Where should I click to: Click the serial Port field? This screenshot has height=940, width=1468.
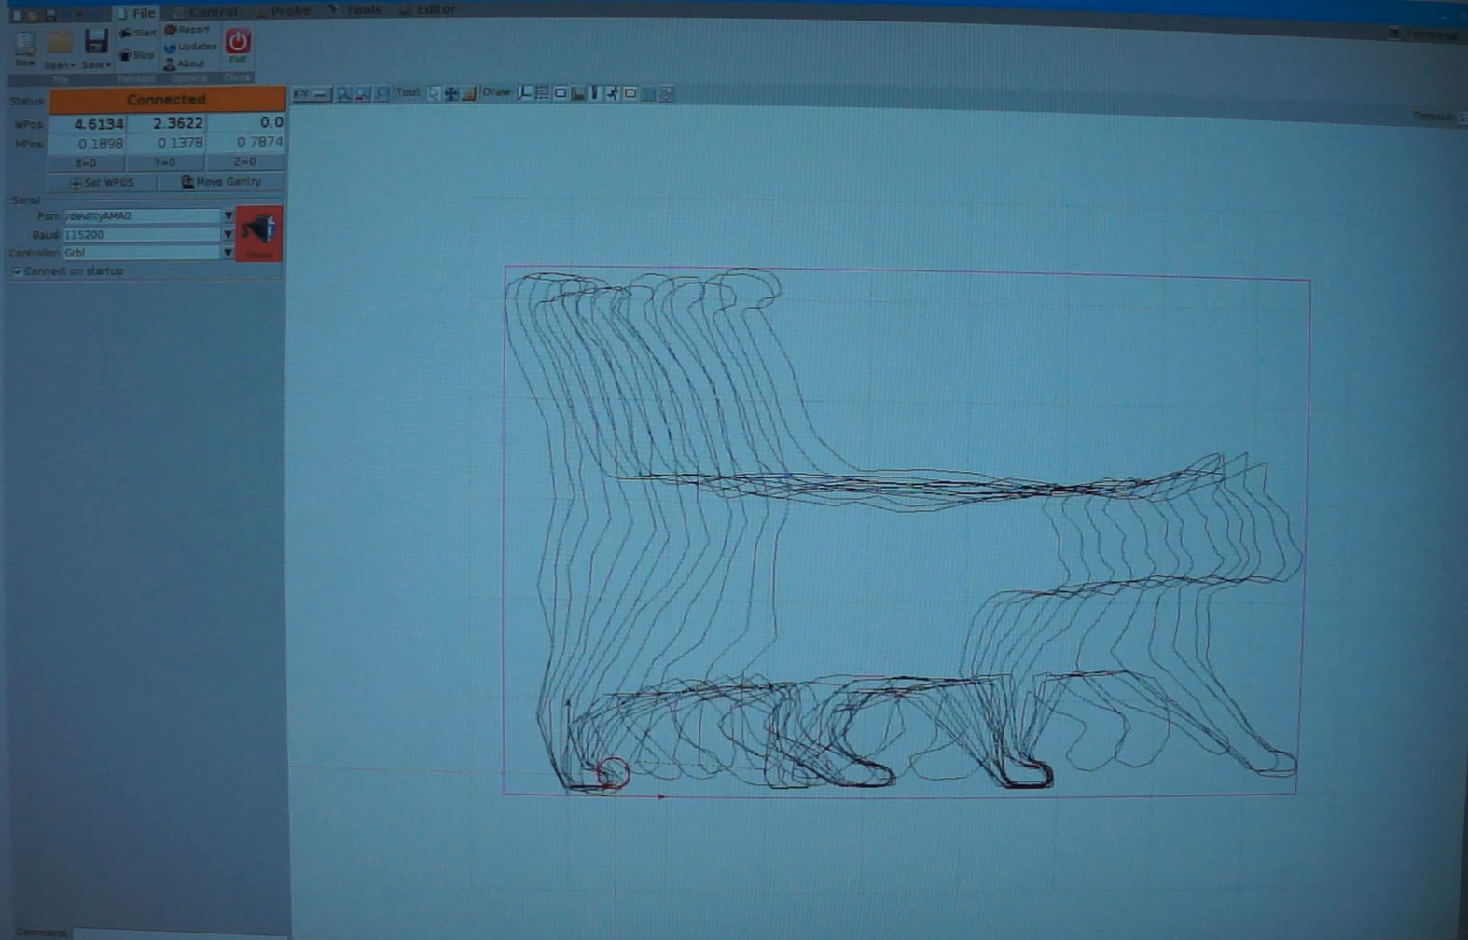pyautogui.click(x=142, y=215)
